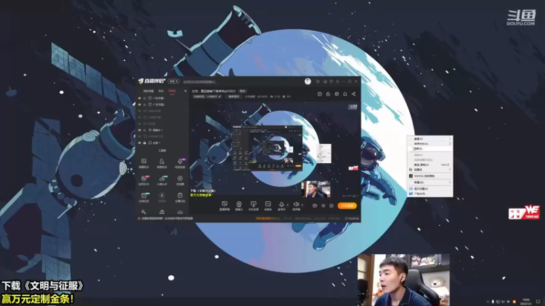545x306 pixels.
Task: Click the orange live broadcast button
Action: 347,206
